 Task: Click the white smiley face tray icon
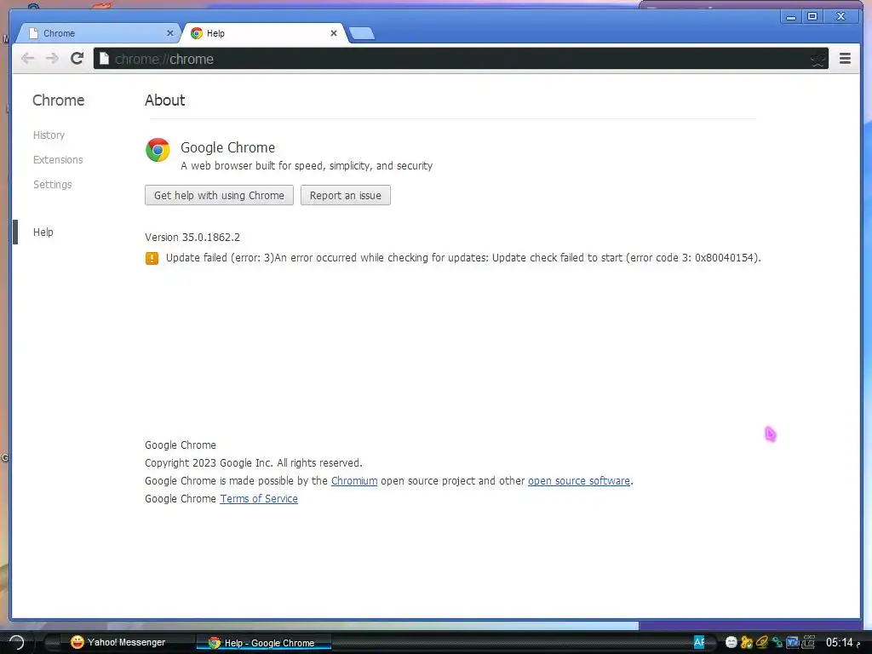point(731,642)
